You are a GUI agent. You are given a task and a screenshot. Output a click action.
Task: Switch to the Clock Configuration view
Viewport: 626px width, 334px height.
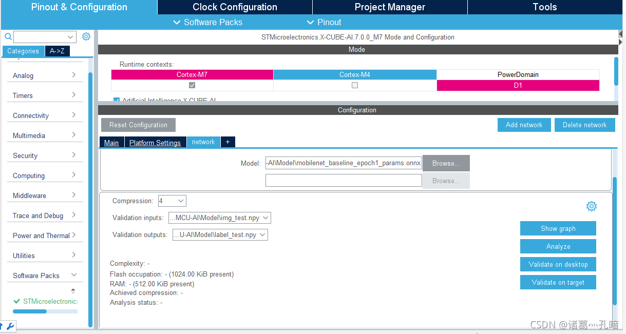pos(234,7)
